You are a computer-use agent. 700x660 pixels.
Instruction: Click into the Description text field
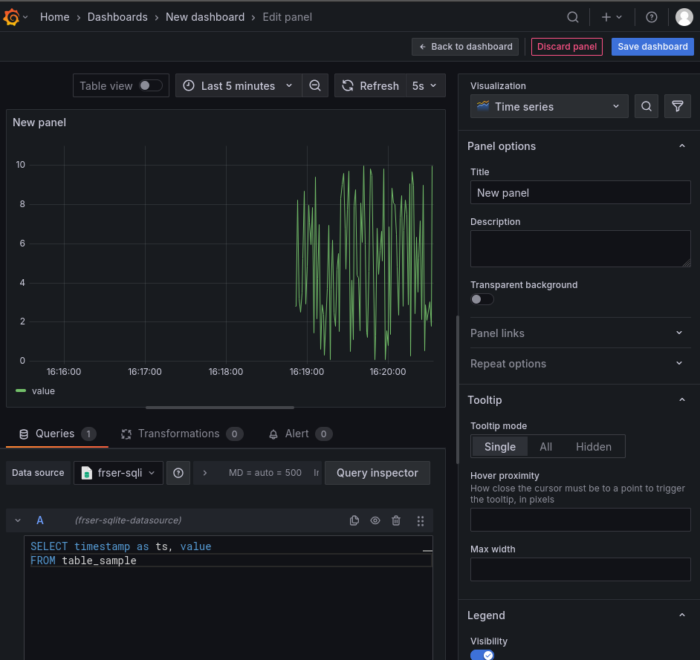pos(580,248)
